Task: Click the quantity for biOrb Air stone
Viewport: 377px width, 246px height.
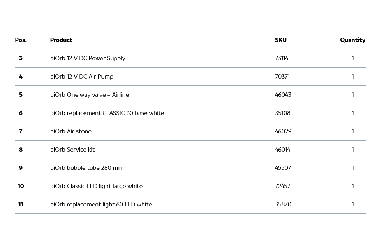Action: point(353,131)
